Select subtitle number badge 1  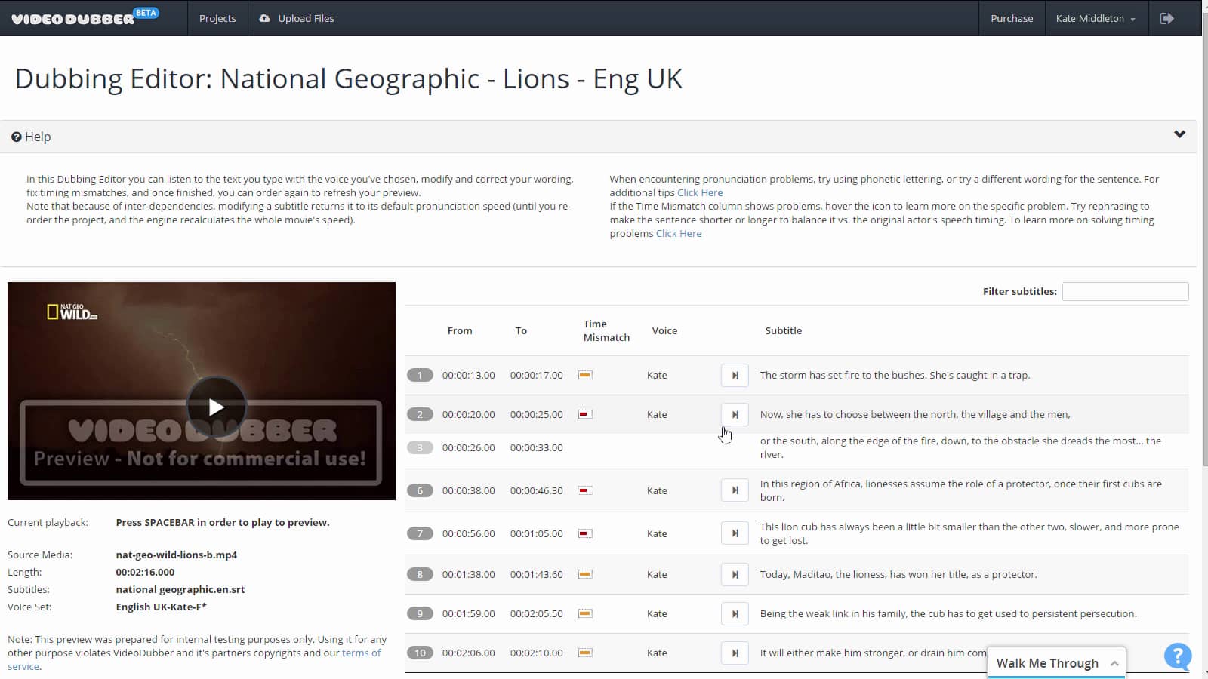pos(420,375)
